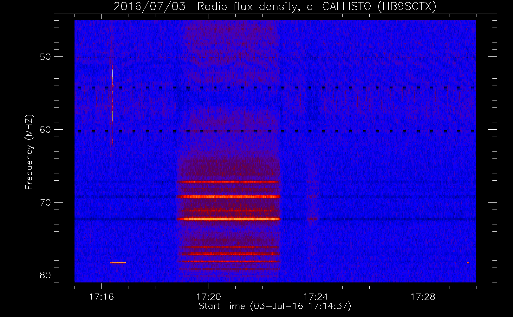Click the vertical burst streak near 17:16
Image resolution: width=513 pixels, height=317 pixels.
(112, 103)
